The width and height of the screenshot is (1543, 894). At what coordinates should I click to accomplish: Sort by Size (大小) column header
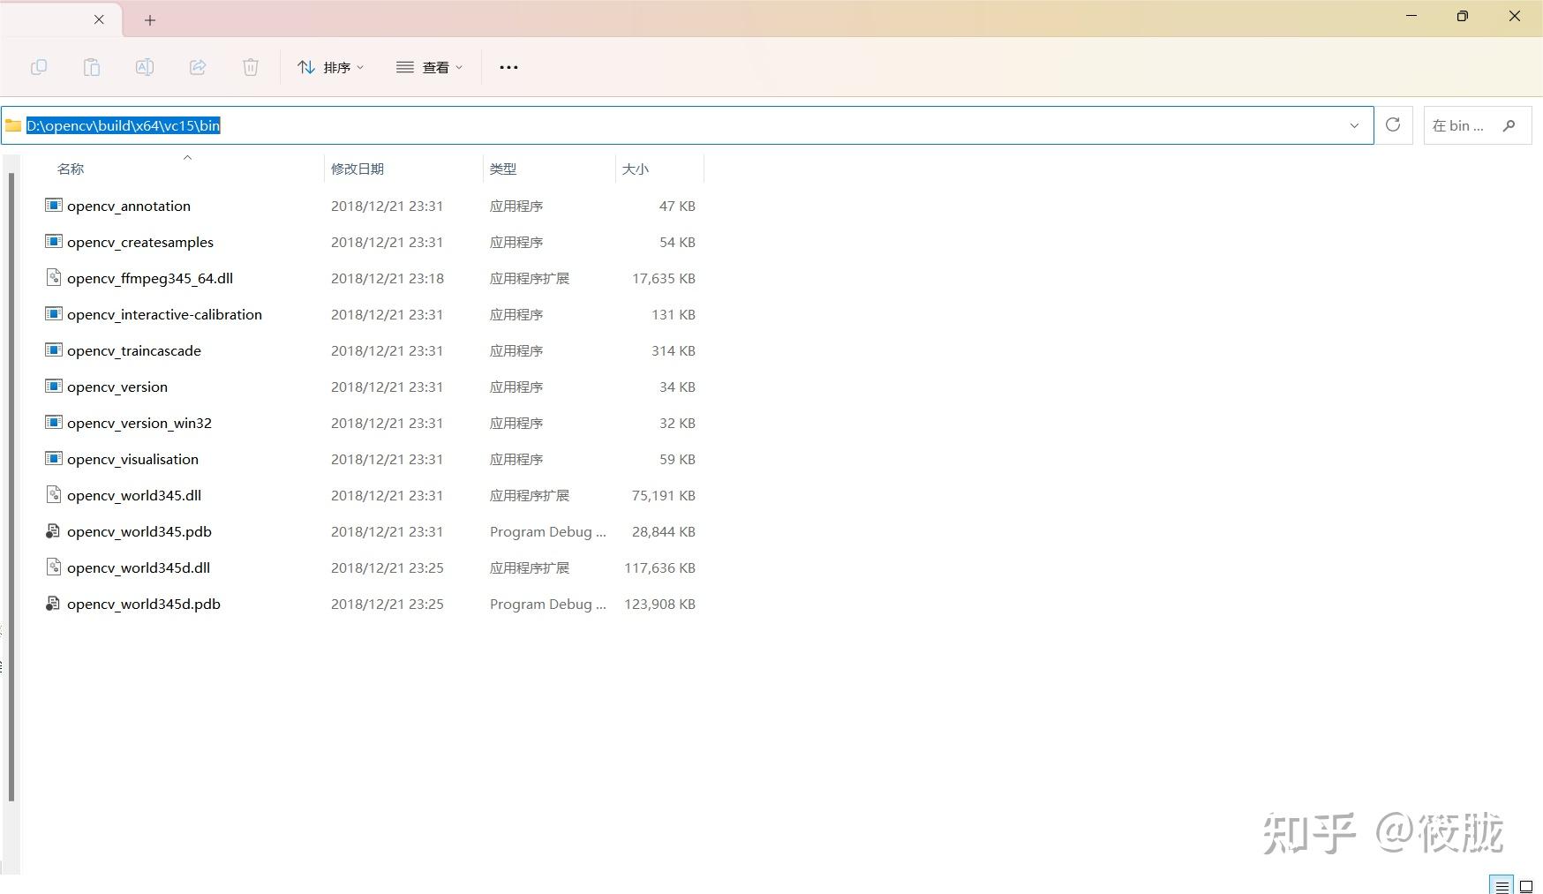pos(636,169)
